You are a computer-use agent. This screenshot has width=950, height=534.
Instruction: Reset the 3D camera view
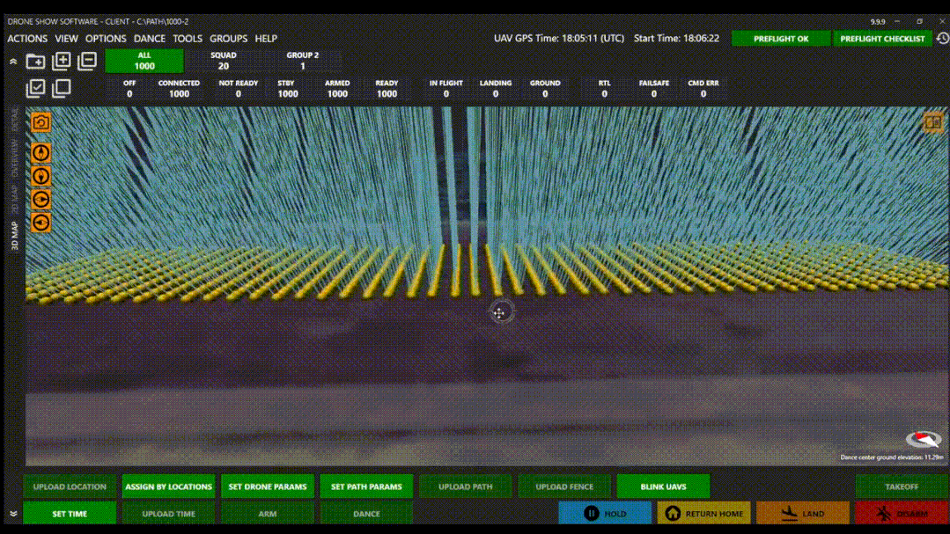pos(41,122)
